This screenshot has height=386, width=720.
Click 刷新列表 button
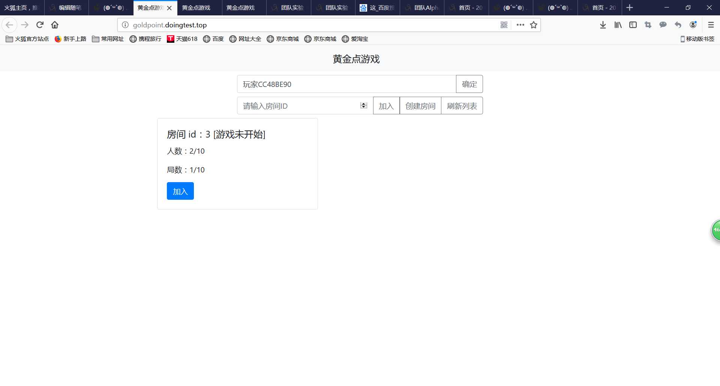tap(462, 106)
